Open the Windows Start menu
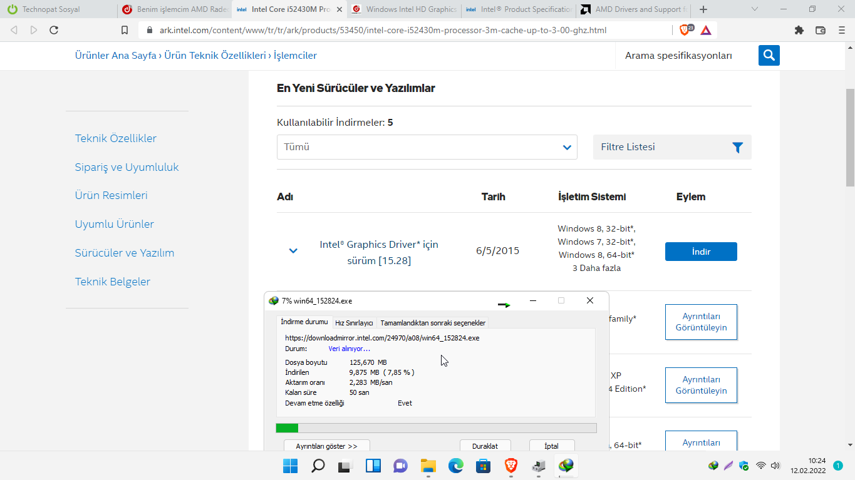Image resolution: width=855 pixels, height=480 pixels. click(290, 466)
